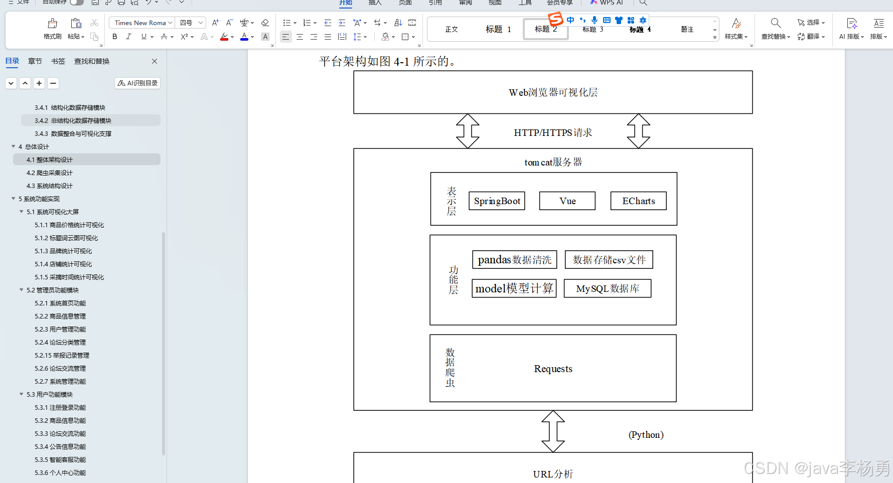The width and height of the screenshot is (893, 483).
Task: Click the numbered list icon
Action: coord(307,23)
